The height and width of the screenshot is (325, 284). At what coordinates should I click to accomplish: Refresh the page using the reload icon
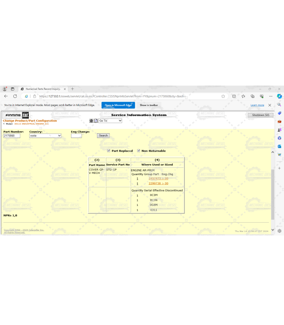tap(15, 96)
